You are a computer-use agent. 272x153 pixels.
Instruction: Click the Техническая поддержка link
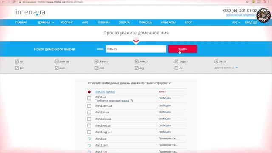pyautogui.click(x=241, y=15)
